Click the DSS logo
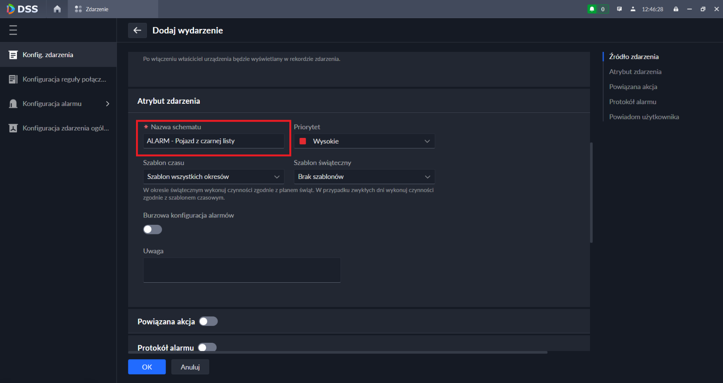Viewport: 723px width, 383px height. (23, 9)
